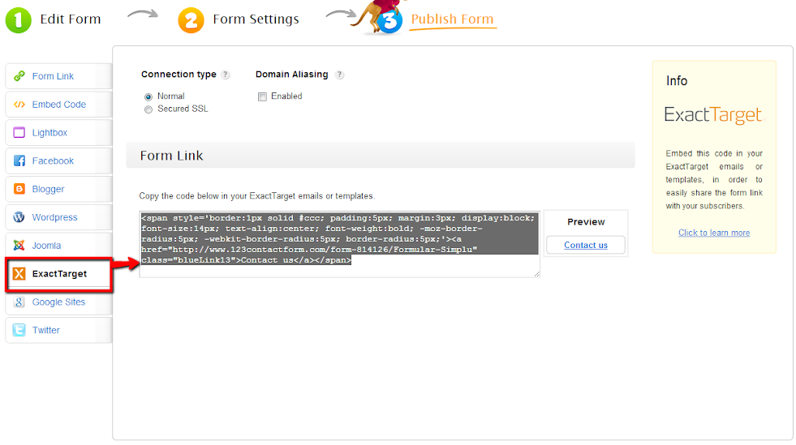Viewport: 796px width, 445px height.
Task: Click the Facebook logo icon
Action: click(19, 160)
